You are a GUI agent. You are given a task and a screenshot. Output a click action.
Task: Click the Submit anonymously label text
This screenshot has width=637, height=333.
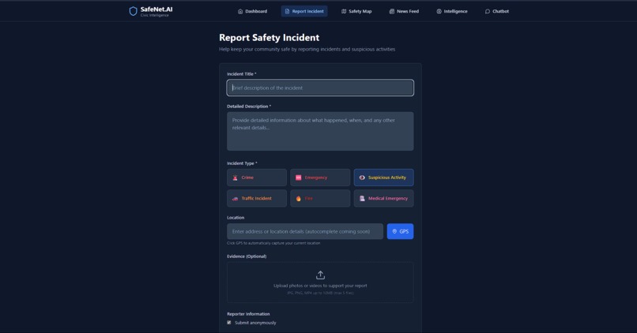[x=255, y=323]
